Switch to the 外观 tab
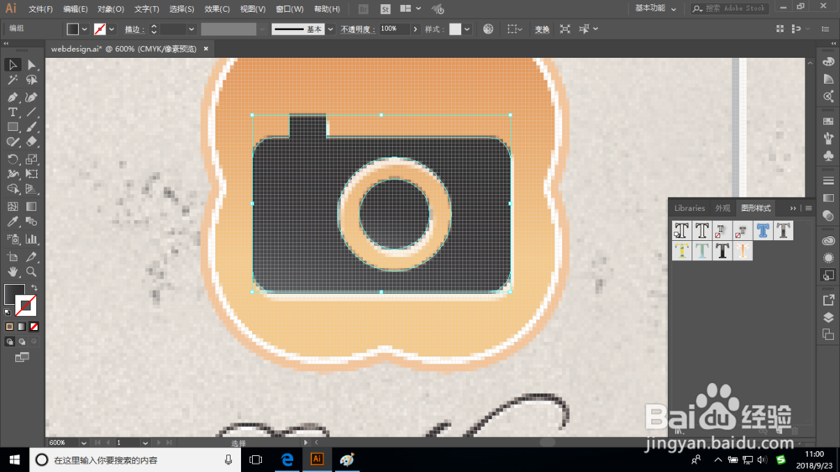The width and height of the screenshot is (840, 472). coord(722,208)
